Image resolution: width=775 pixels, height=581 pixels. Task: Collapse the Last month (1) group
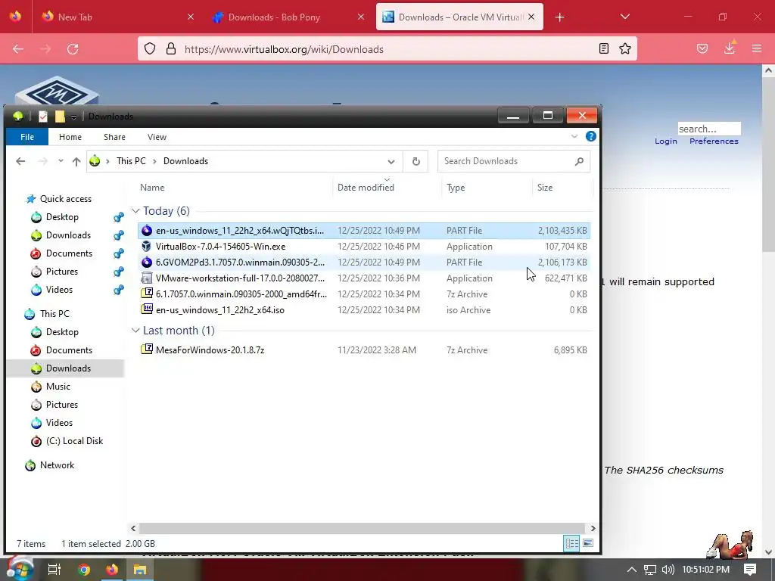[135, 331]
